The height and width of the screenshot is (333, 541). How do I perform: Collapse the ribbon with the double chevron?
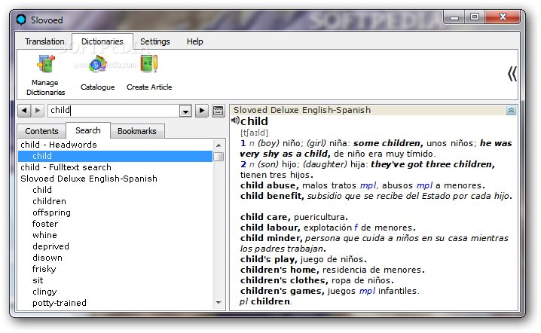[x=512, y=74]
